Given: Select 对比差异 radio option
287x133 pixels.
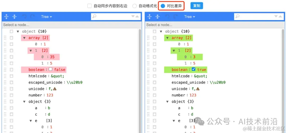Looking at the screenshot, I should (163, 6).
